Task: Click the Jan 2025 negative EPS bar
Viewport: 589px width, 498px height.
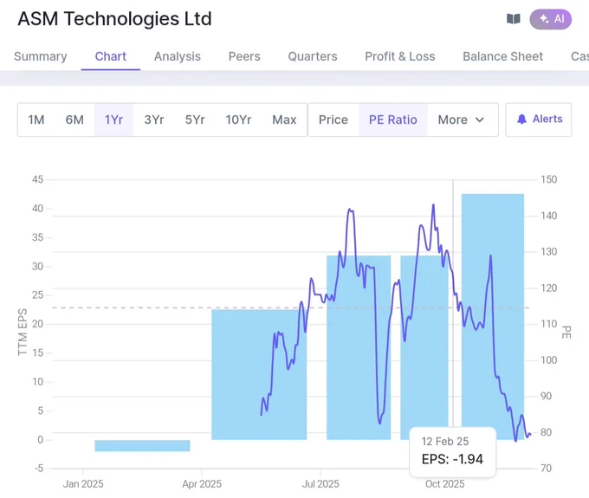Action: [x=142, y=445]
